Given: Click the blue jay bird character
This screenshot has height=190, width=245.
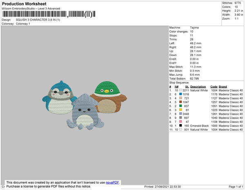Looking at the screenshot, I should click(x=59, y=97).
